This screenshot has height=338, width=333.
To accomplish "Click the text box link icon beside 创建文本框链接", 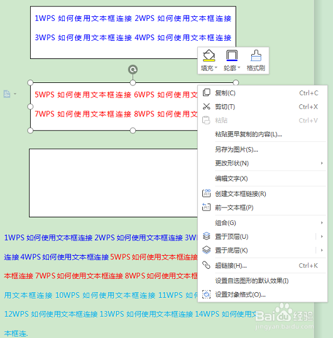I will [x=206, y=194].
